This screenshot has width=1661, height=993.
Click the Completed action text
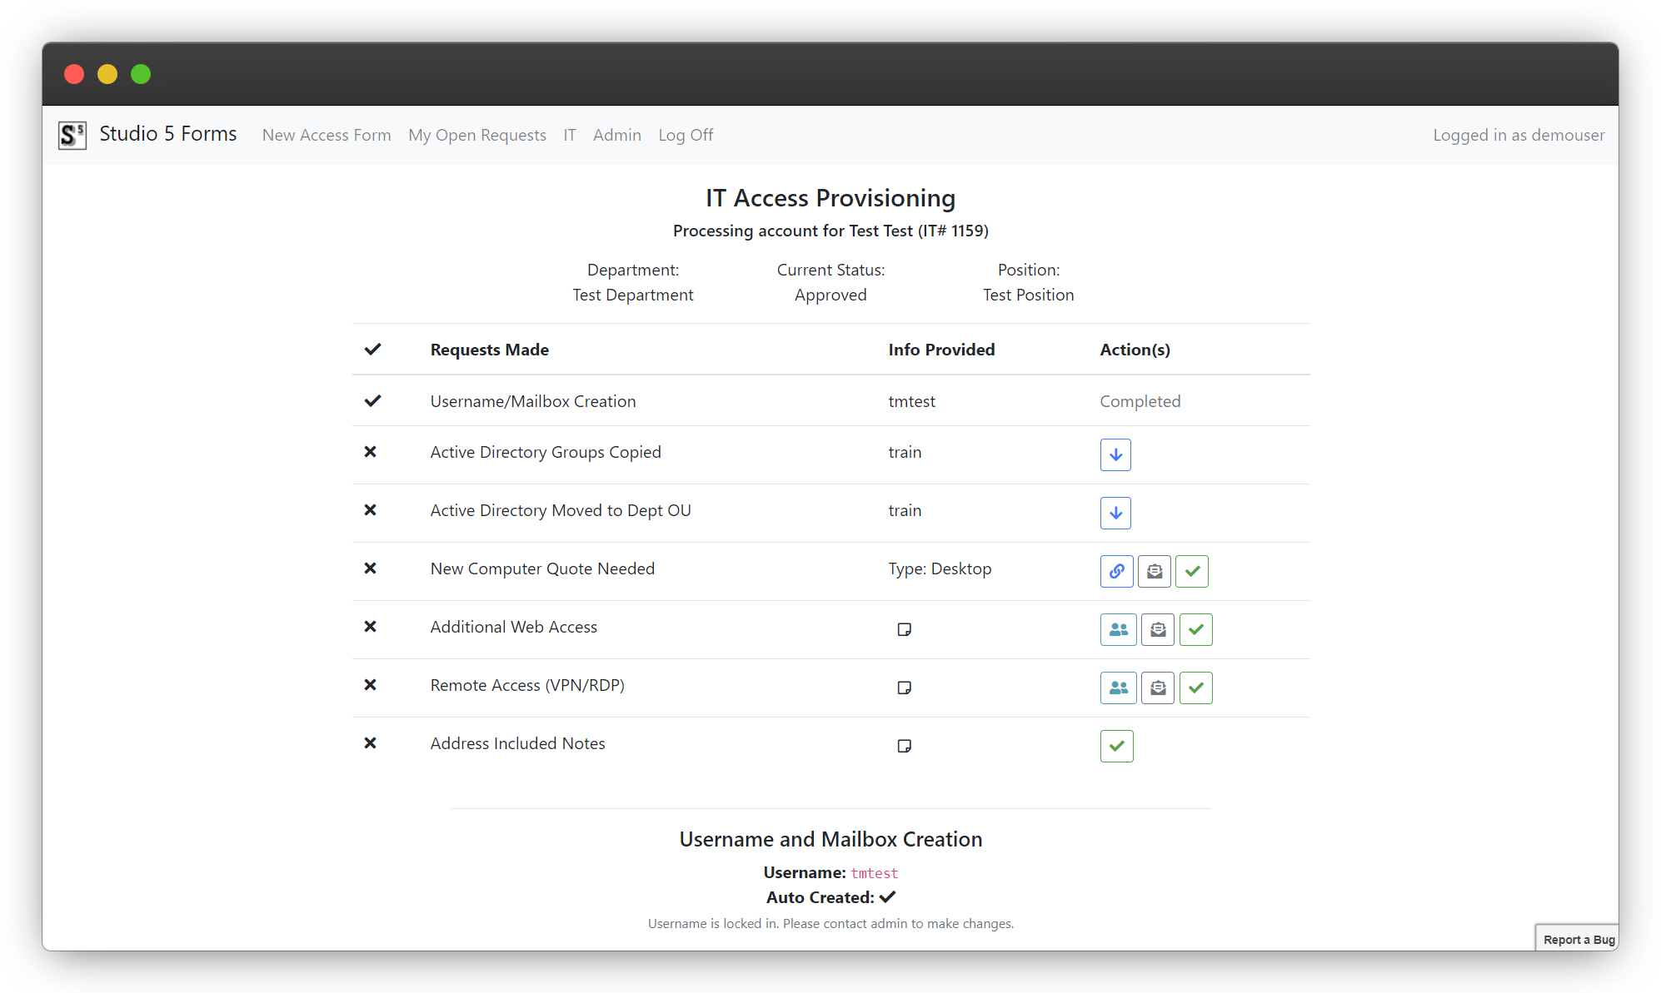pos(1140,401)
